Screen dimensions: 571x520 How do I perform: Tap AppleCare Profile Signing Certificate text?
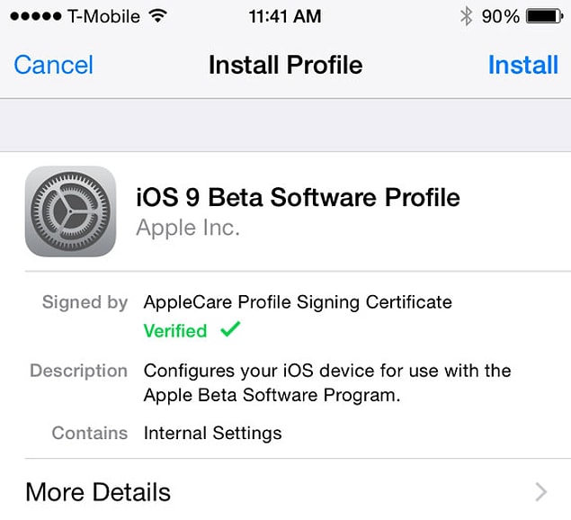click(x=298, y=302)
